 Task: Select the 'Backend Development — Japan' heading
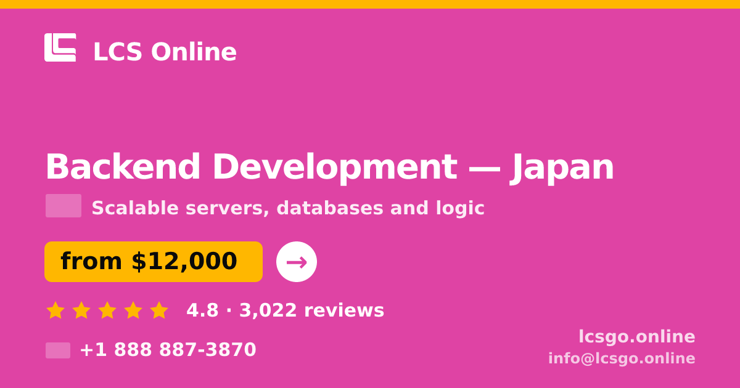click(330, 167)
